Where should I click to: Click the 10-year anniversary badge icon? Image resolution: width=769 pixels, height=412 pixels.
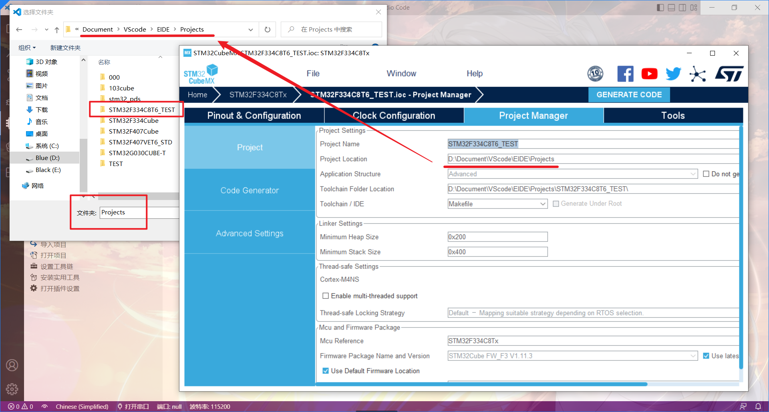pos(596,74)
